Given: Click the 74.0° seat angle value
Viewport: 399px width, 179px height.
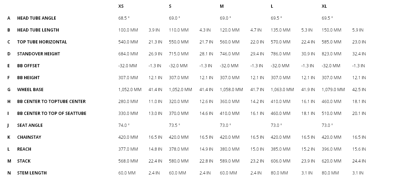Looking at the screenshot, I should click(124, 125).
